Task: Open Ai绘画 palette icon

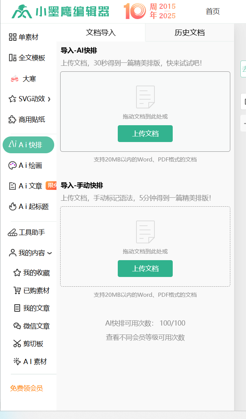Action: point(13,166)
